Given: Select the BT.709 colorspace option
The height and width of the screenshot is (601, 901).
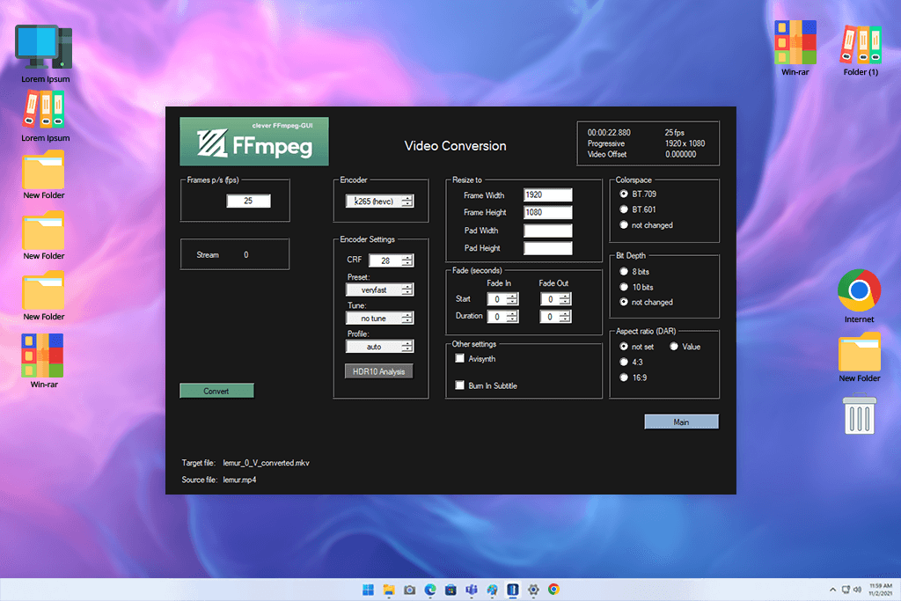Looking at the screenshot, I should (624, 194).
